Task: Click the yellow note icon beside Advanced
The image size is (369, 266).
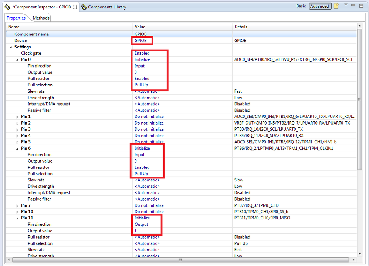Action: 336,6
